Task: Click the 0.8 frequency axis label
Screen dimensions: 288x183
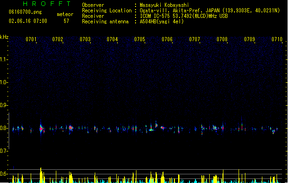Action: click(x=4, y=128)
